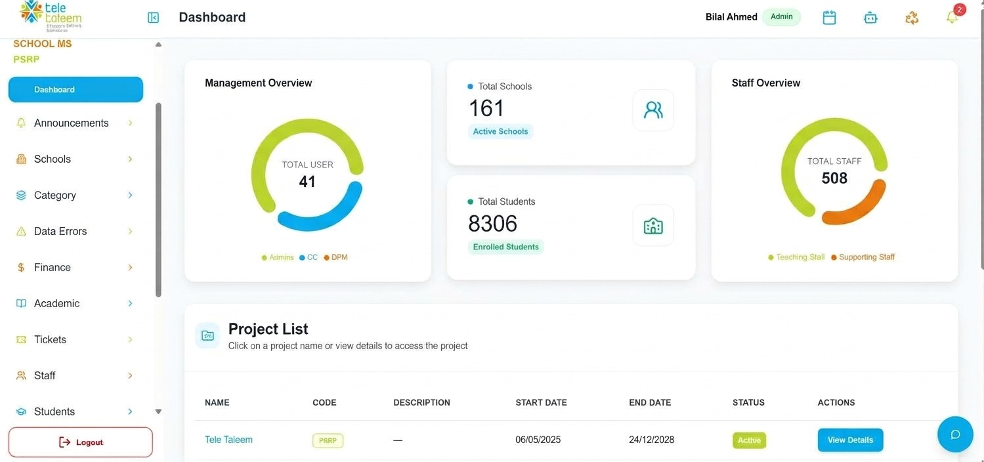Click the Schools building icon in the sidebar
This screenshot has height=462, width=984.
click(x=21, y=159)
